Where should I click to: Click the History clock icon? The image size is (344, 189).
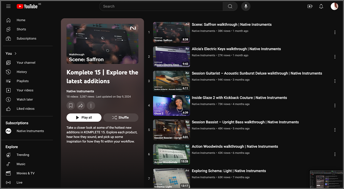pos(8,72)
